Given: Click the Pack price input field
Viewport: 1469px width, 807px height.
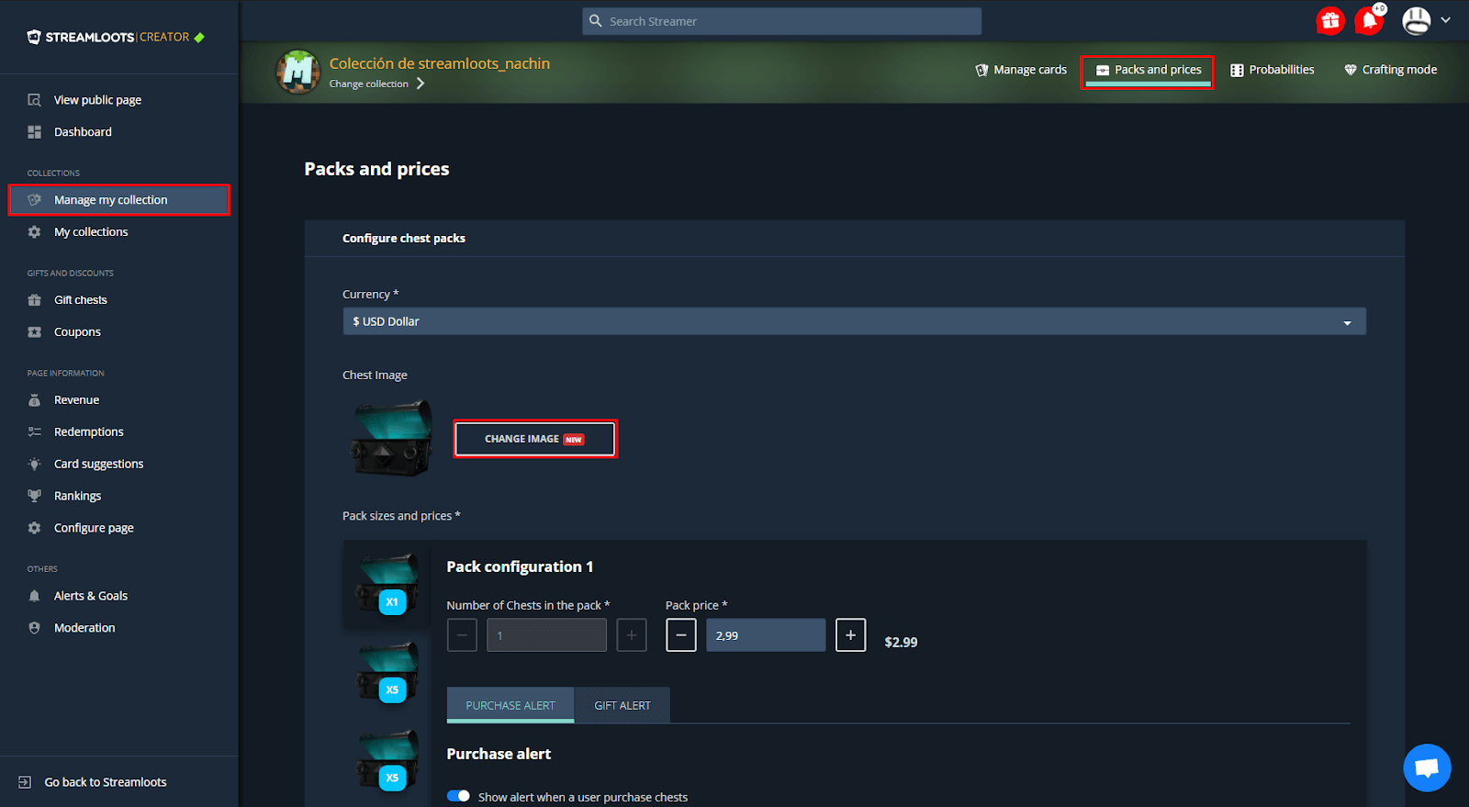Looking at the screenshot, I should point(766,635).
